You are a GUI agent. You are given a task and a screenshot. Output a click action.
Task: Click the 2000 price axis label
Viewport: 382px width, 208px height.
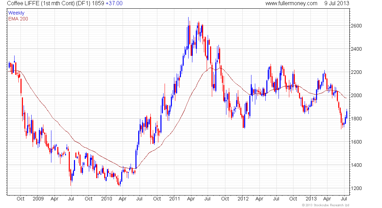tap(356, 95)
